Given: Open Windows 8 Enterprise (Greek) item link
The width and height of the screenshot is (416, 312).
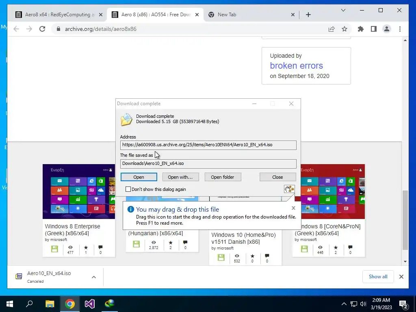Looking at the screenshot, I should point(72,230).
